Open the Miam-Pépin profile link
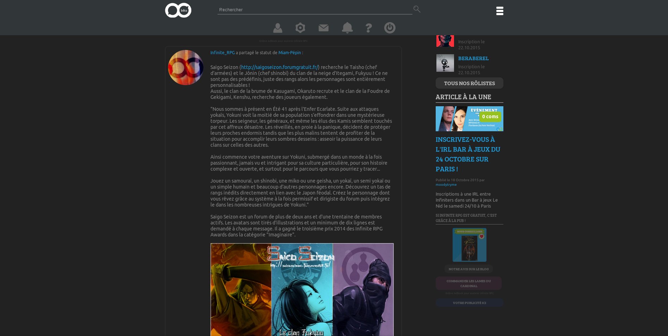 click(x=290, y=53)
